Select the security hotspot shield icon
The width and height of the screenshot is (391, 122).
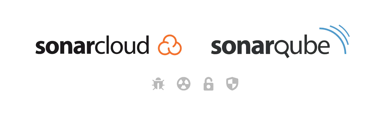click(x=232, y=84)
